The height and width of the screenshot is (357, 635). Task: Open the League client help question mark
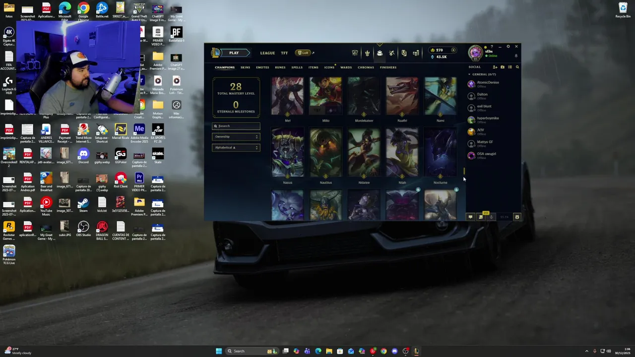point(492,47)
